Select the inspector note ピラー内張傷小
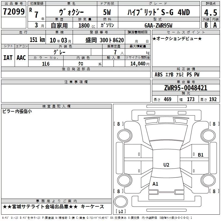 (17, 111)
